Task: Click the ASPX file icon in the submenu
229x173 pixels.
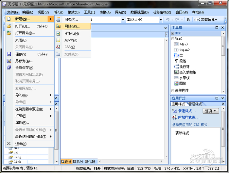Action: 58,40
